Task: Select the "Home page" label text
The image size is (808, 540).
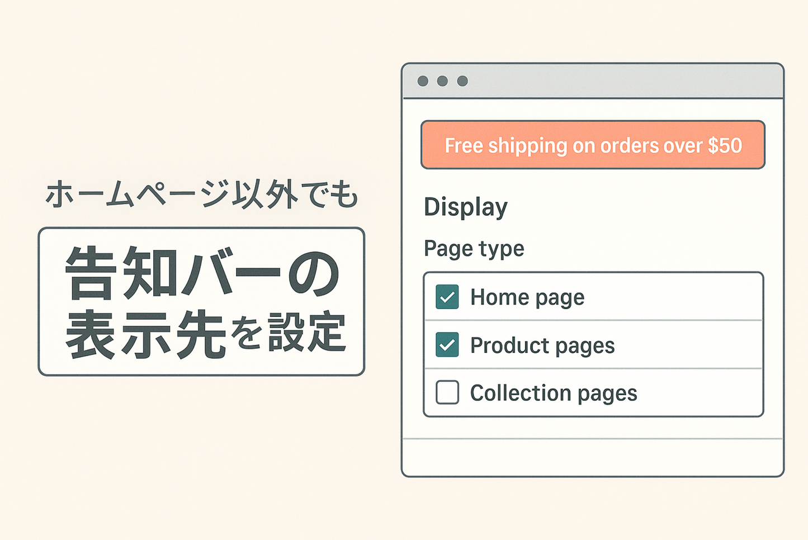Action: point(527,297)
